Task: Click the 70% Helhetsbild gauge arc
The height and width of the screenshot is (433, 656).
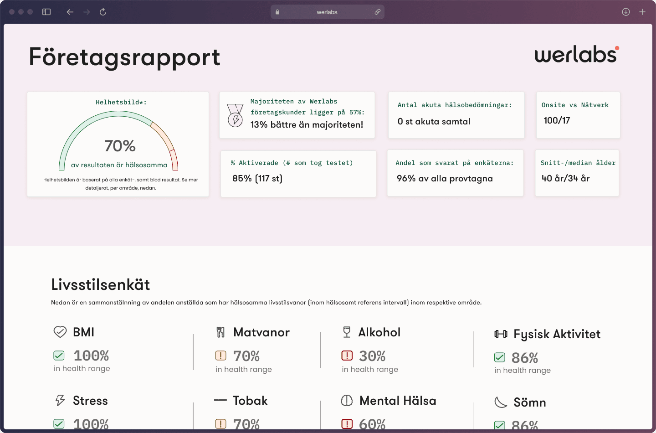Action: point(105,120)
